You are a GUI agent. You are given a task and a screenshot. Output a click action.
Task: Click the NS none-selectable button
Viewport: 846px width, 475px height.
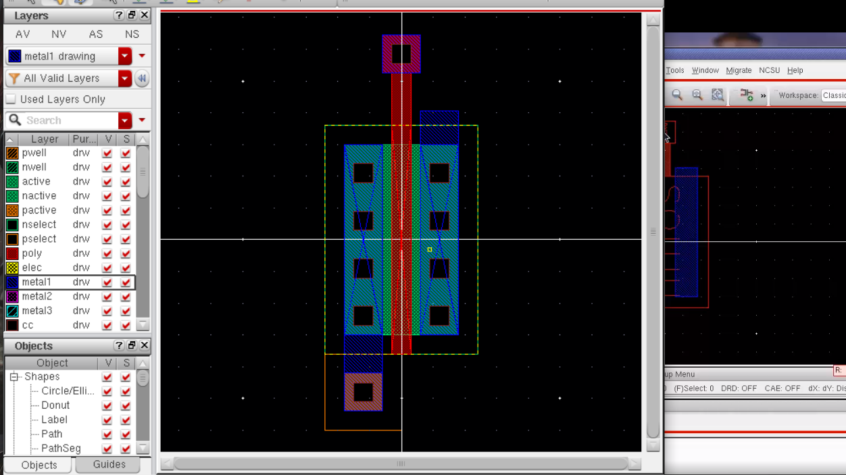point(132,34)
